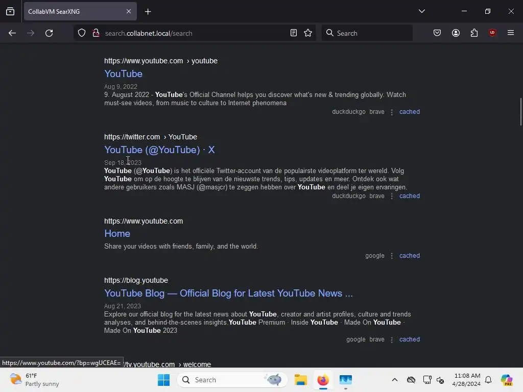
Task: Click the page vertical scrollbar thumb
Action: tap(520, 112)
